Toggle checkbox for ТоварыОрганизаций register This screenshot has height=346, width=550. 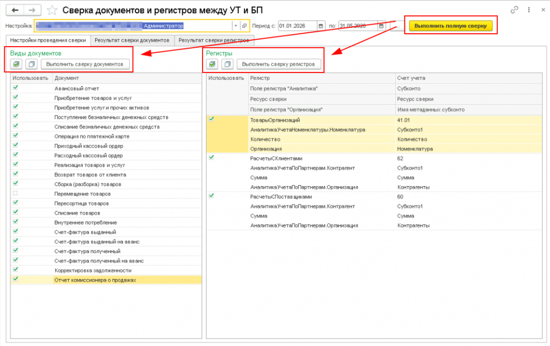point(212,119)
